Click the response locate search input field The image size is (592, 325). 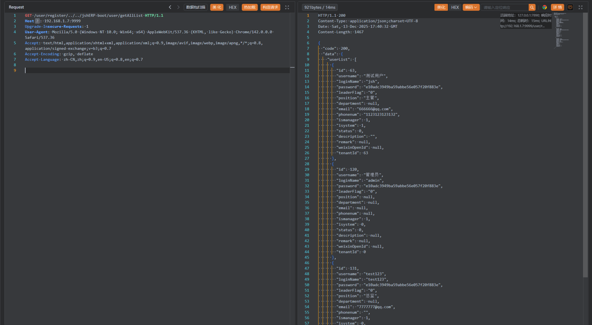coord(504,7)
